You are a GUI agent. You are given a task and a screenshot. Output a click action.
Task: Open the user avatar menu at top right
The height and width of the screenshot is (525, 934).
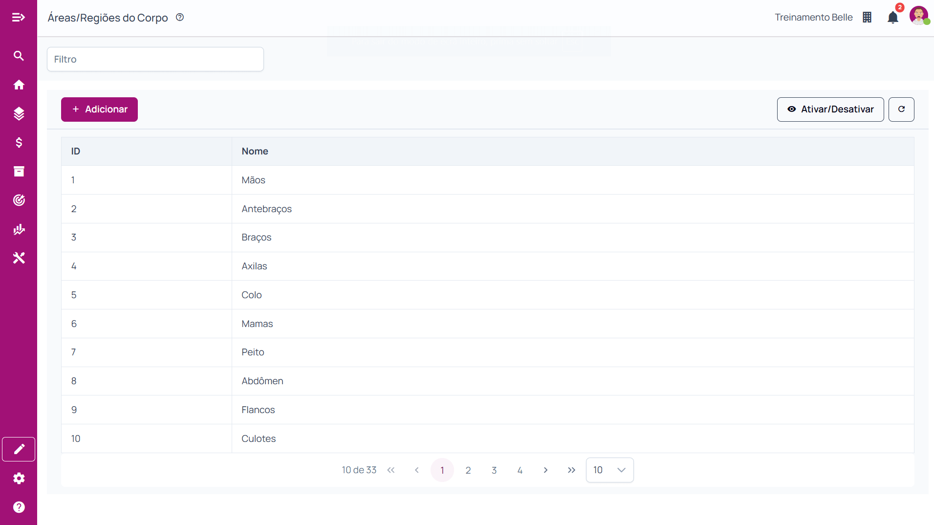pos(918,16)
